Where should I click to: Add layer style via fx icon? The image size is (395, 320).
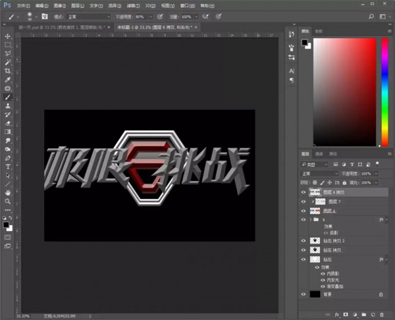(x=337, y=315)
